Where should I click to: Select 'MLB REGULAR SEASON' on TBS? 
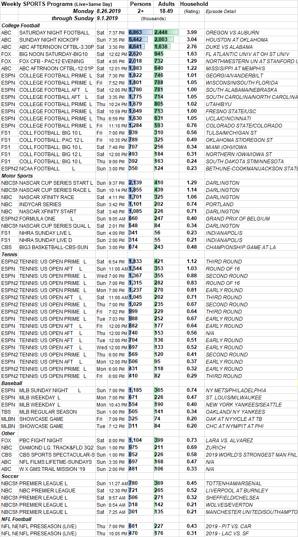click(x=48, y=412)
